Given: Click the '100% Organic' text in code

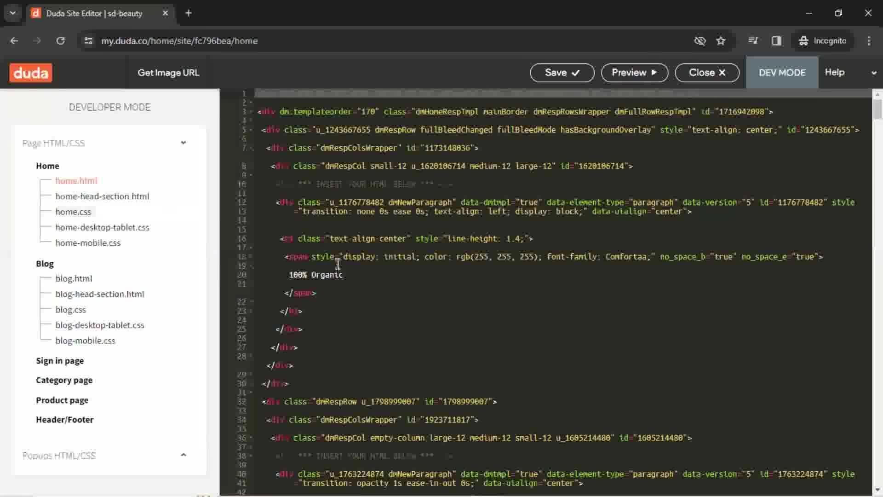Looking at the screenshot, I should (x=315, y=275).
